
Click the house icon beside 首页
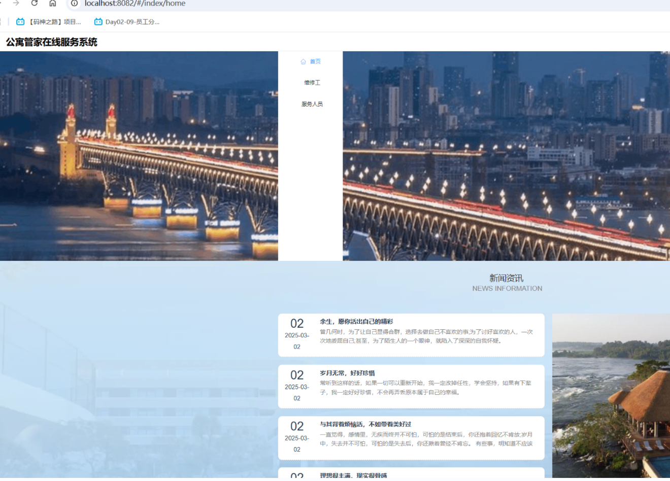[x=303, y=61]
